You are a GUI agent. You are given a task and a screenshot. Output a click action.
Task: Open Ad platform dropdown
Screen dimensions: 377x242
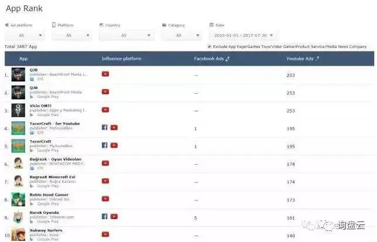(24, 35)
